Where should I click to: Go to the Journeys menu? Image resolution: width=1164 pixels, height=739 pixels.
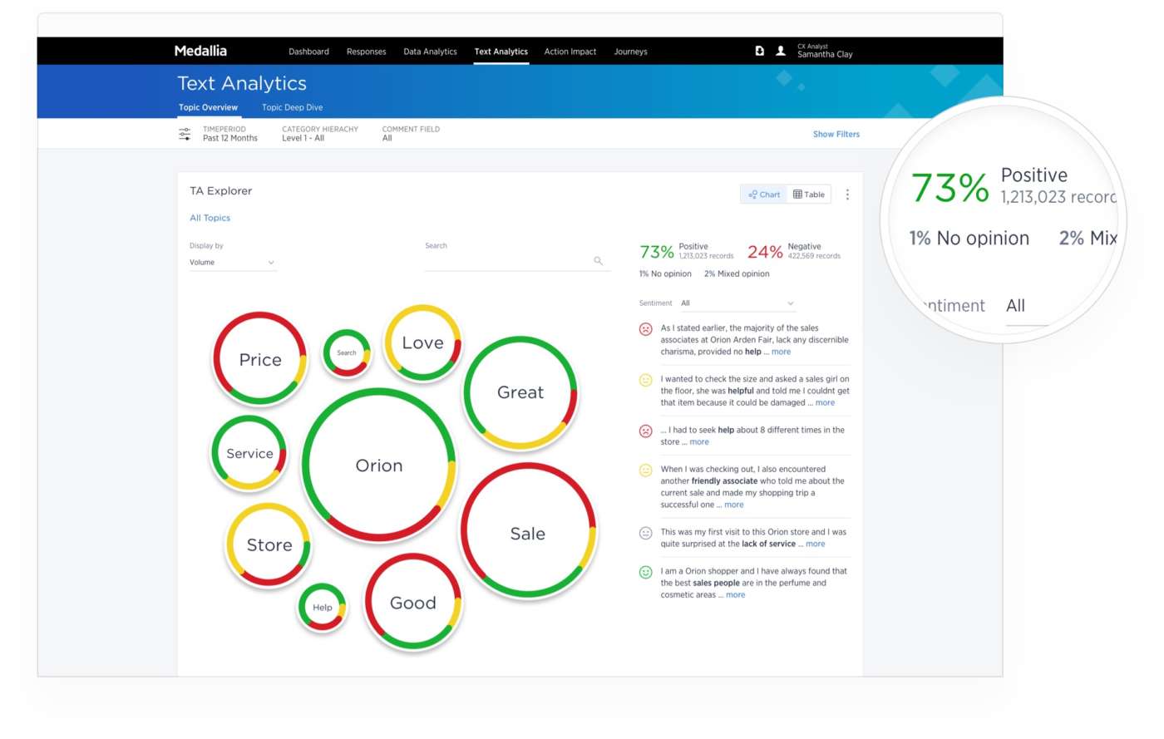click(630, 52)
